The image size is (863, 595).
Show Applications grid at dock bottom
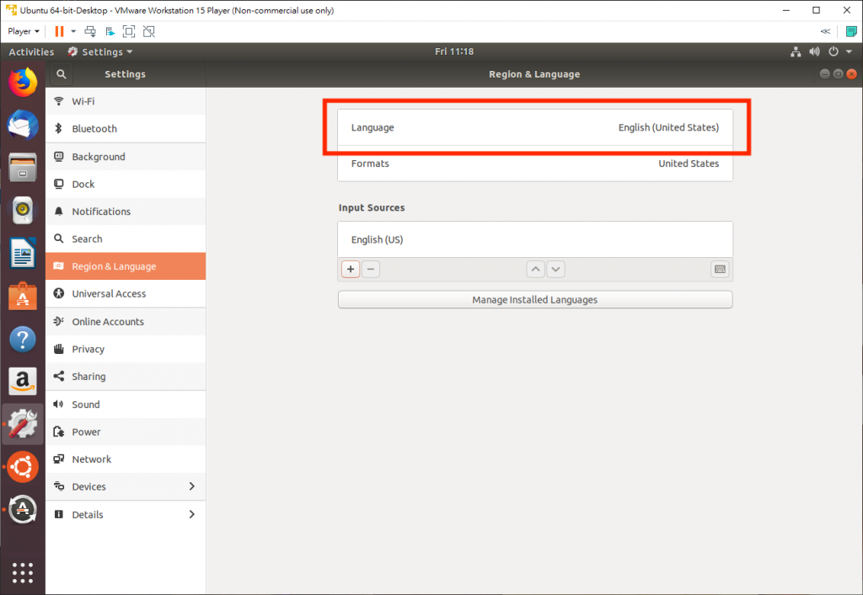tap(23, 573)
